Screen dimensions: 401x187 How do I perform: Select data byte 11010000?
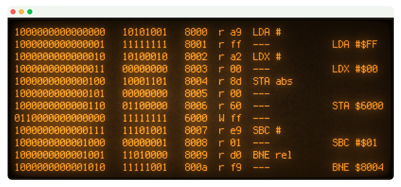145,155
